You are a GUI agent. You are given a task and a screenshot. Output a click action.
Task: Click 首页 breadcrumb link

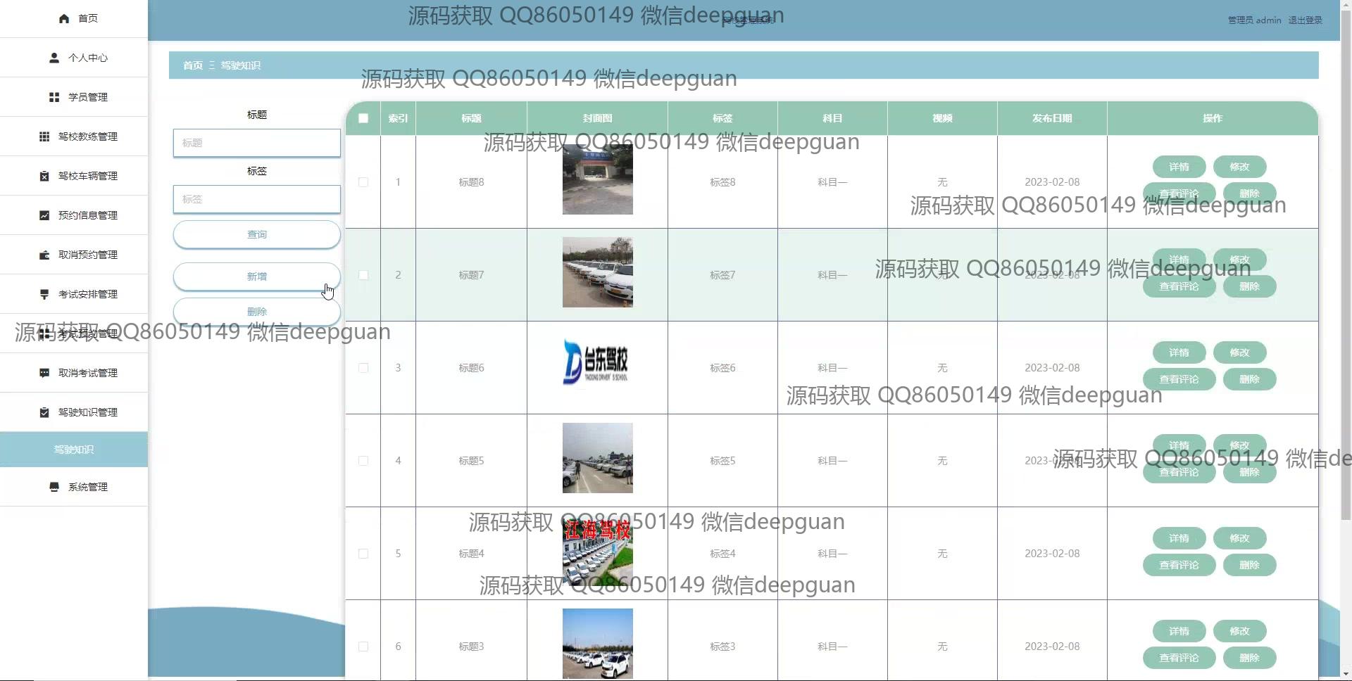[x=193, y=65]
